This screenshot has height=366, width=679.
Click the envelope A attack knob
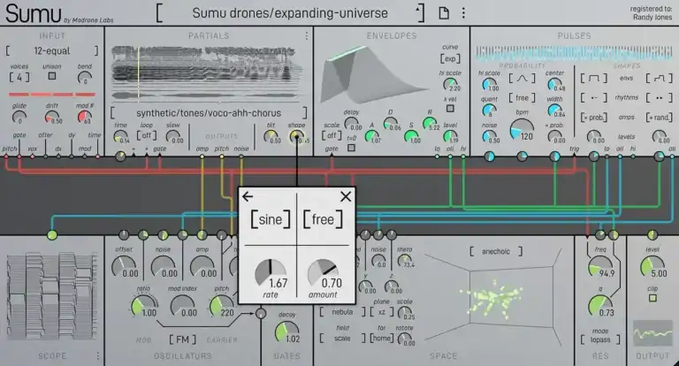tap(371, 136)
